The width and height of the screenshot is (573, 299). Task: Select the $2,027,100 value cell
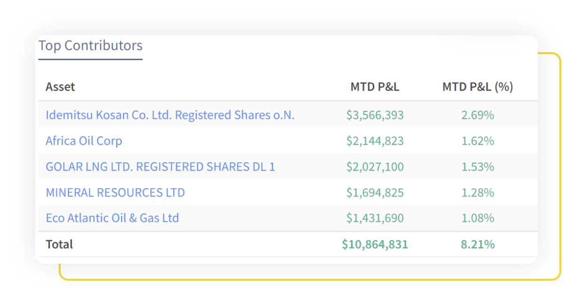coord(375,167)
